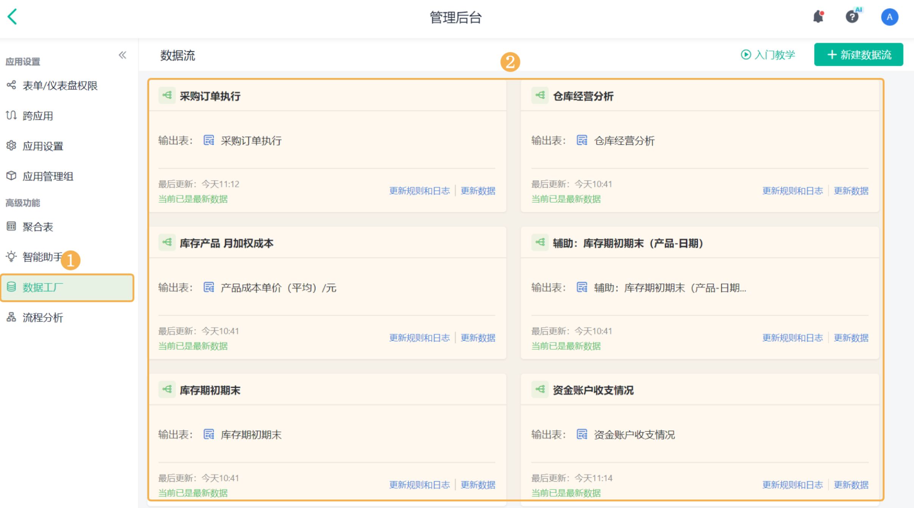Click 更新数据 for 采购订单执行 card
The image size is (914, 508).
point(478,190)
